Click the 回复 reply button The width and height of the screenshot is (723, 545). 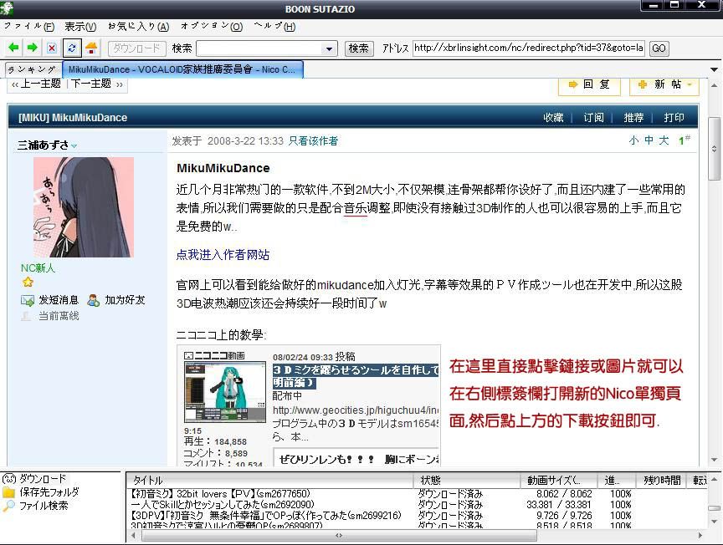(589, 84)
